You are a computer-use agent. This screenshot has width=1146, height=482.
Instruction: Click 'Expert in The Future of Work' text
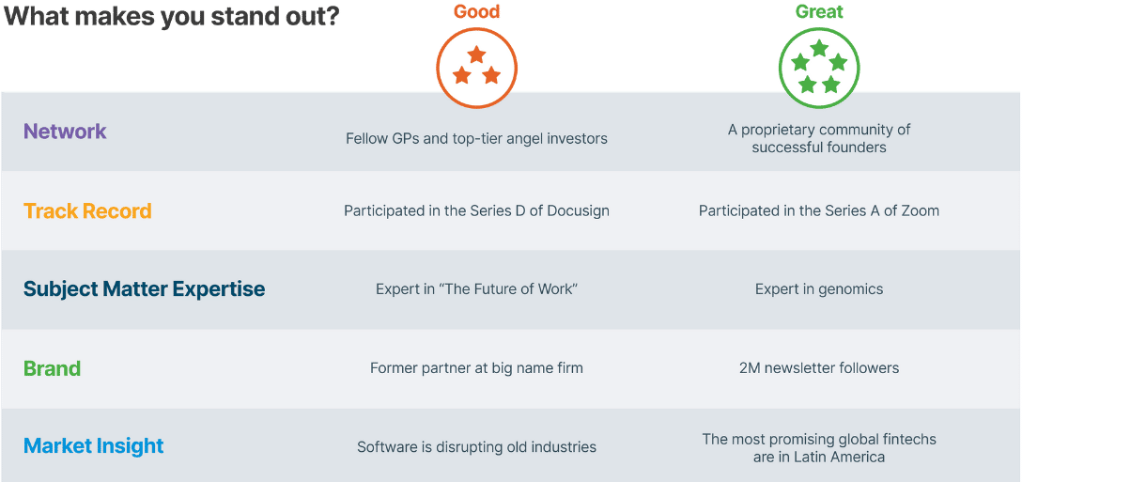[x=476, y=289]
